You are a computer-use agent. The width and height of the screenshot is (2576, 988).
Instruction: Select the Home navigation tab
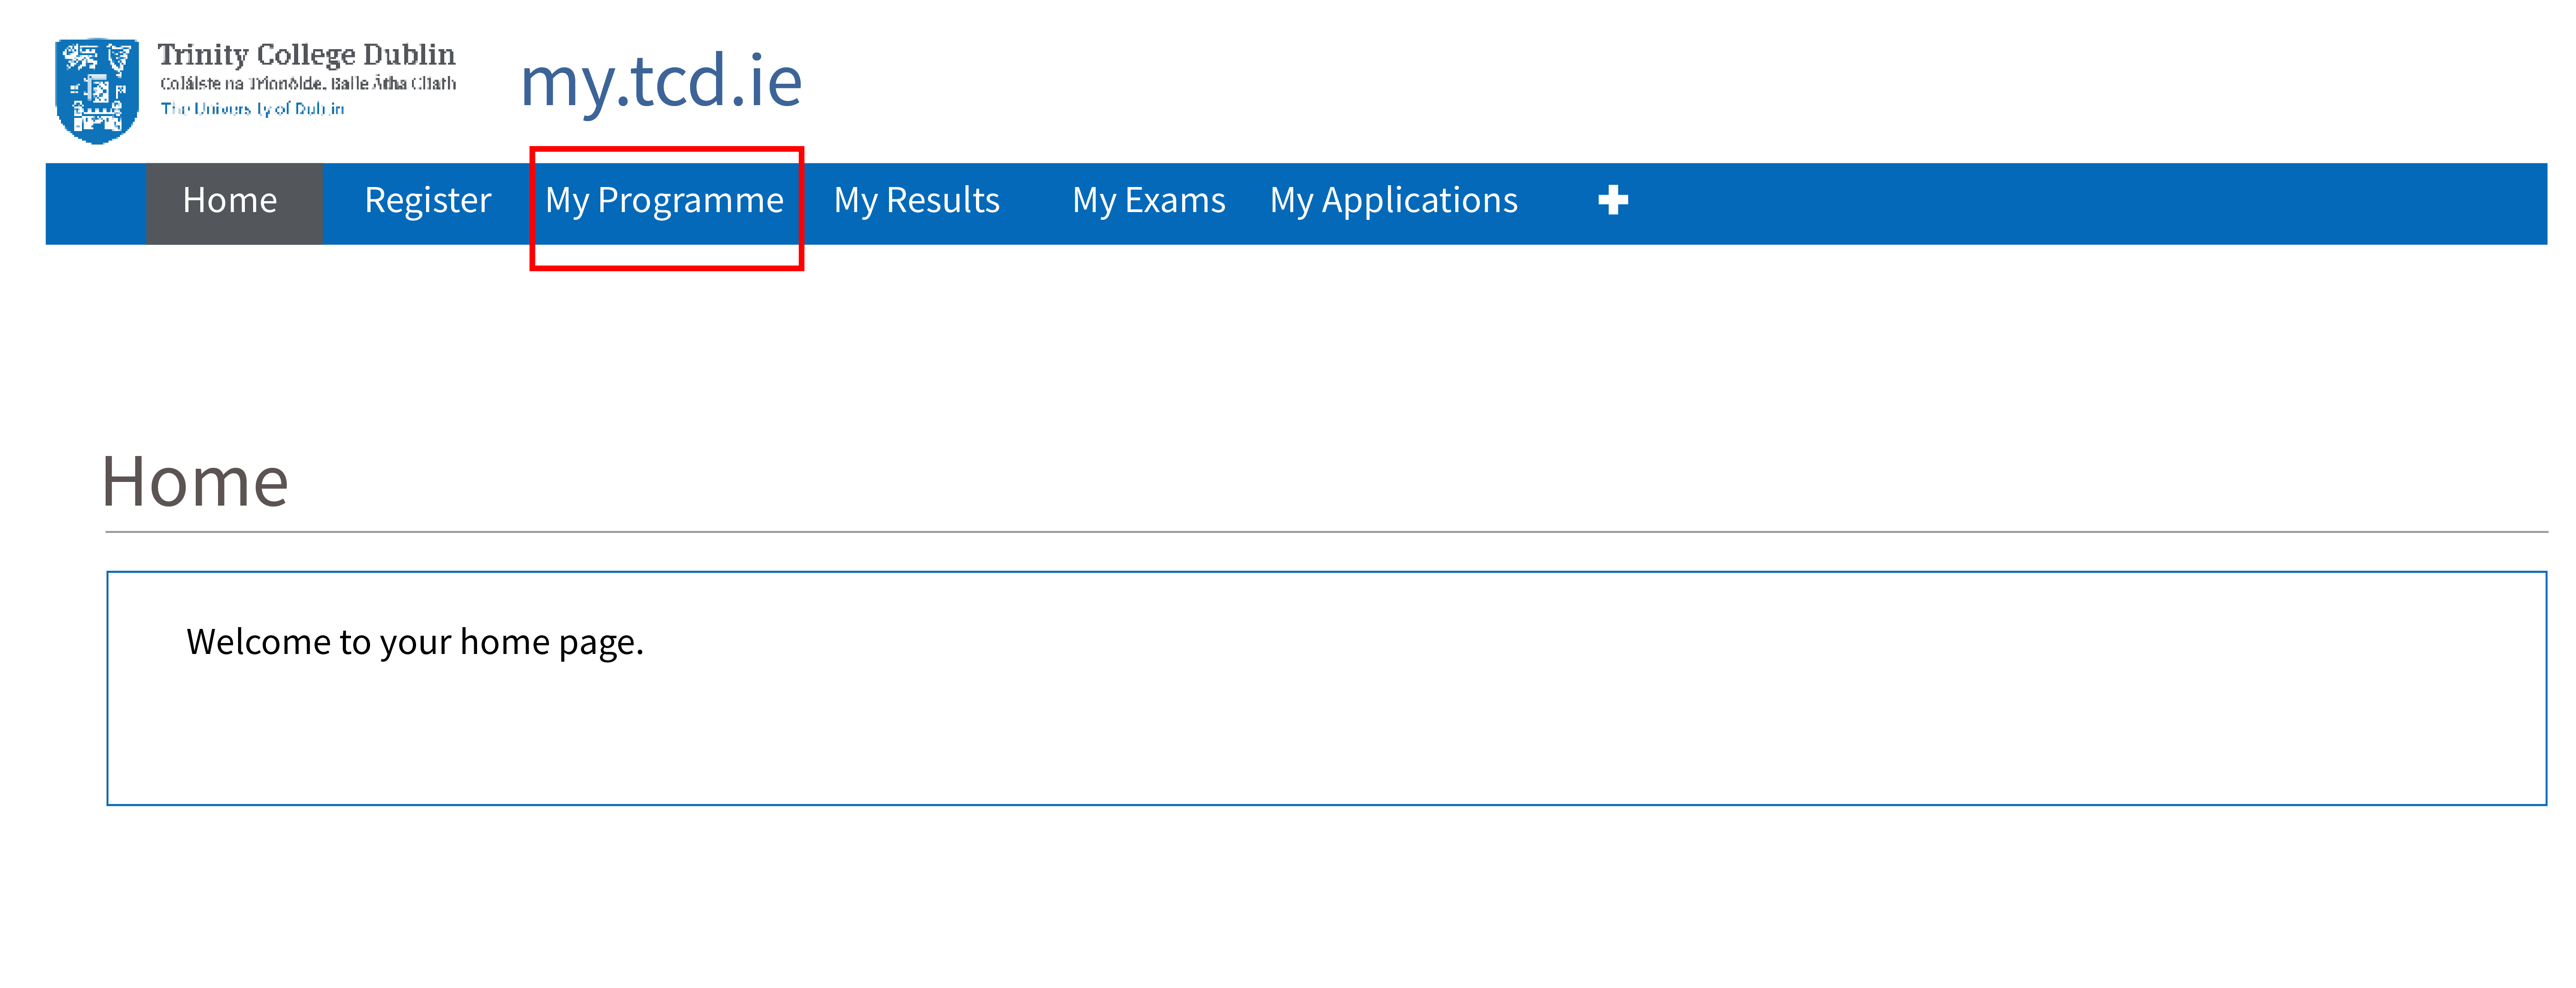230,201
